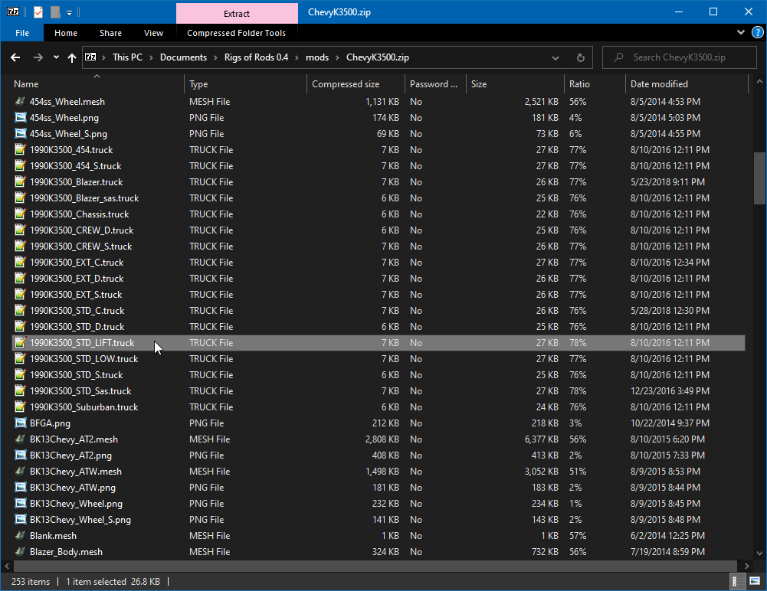
Task: Expand the chevron after Rigs of Rods 0.4
Action: click(x=297, y=57)
